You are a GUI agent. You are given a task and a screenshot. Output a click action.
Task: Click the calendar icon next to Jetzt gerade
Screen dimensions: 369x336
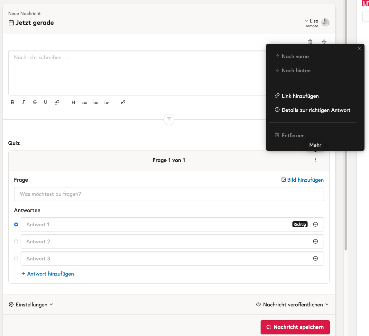click(11, 23)
